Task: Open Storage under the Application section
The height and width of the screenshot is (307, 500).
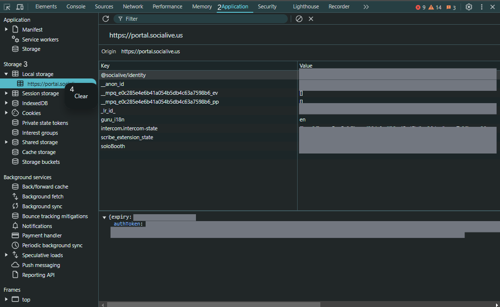Action: click(31, 49)
